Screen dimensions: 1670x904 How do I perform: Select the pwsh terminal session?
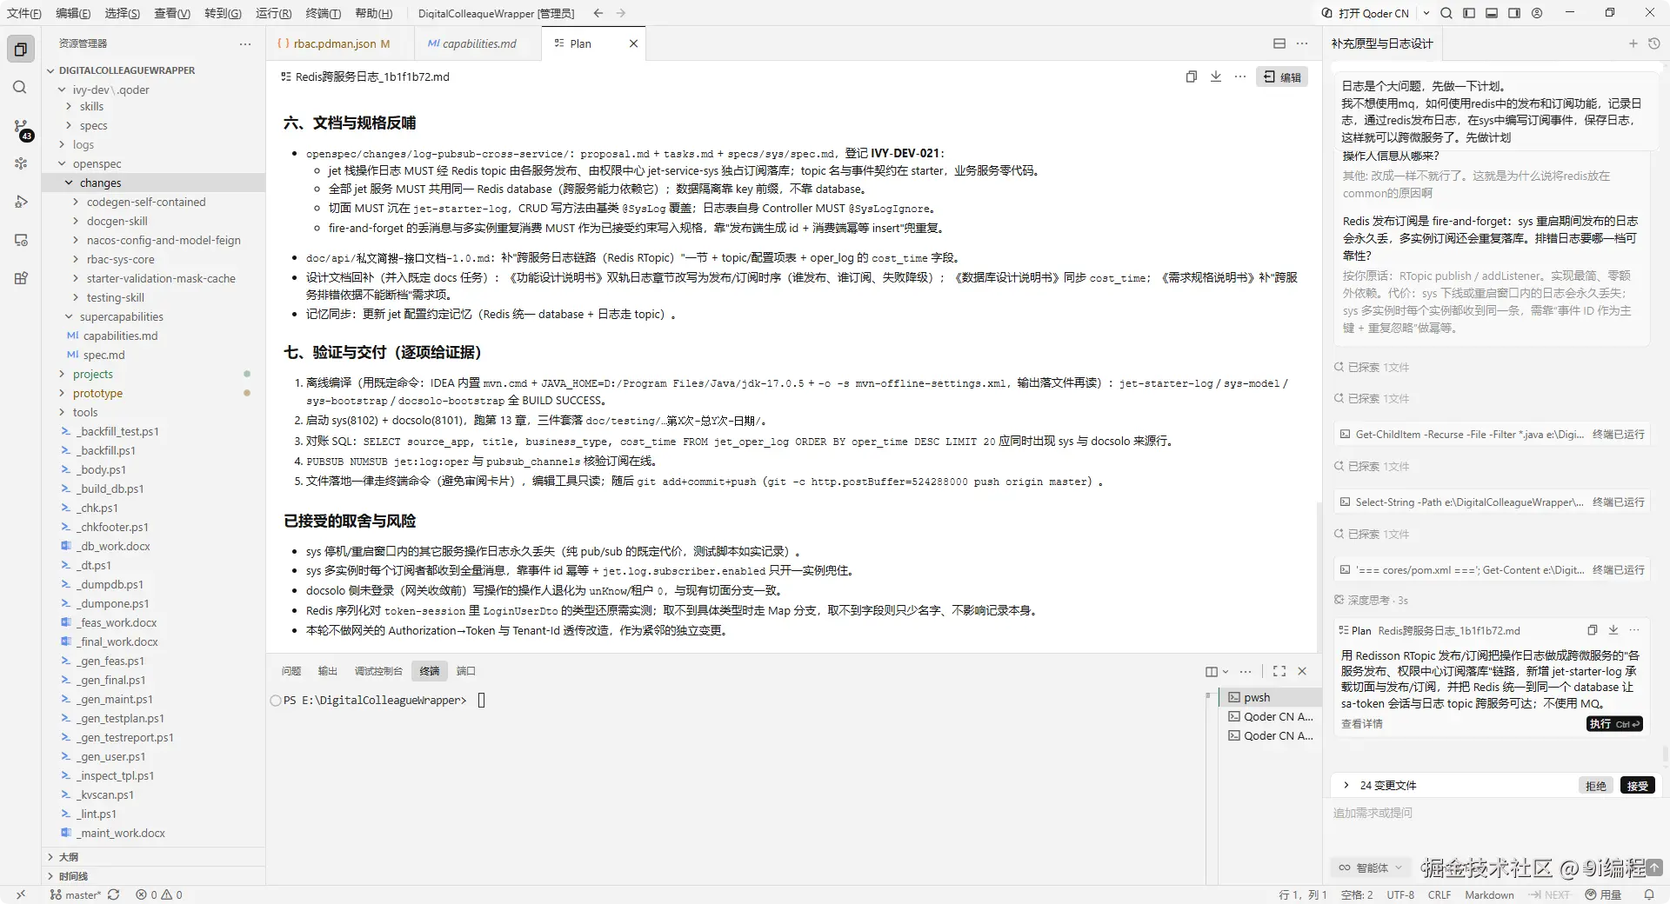point(1268,697)
